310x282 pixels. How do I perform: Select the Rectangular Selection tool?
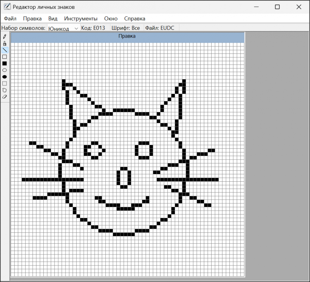pos(5,83)
